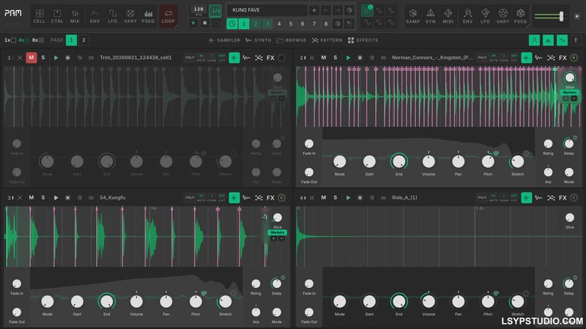Select the MIDI module icon
Screen dimensions: 586x329
pyautogui.click(x=448, y=16)
